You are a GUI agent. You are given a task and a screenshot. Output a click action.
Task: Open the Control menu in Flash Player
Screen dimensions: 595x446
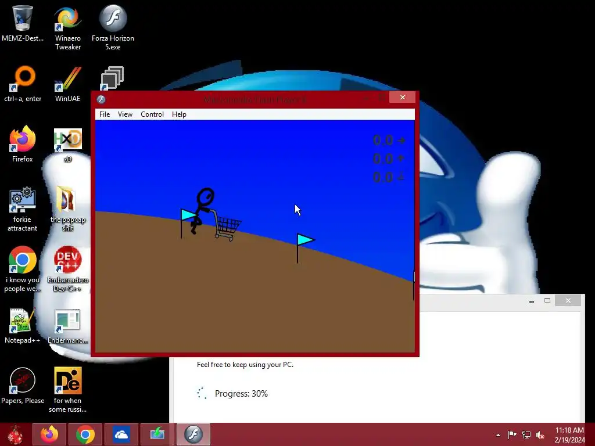(152, 114)
